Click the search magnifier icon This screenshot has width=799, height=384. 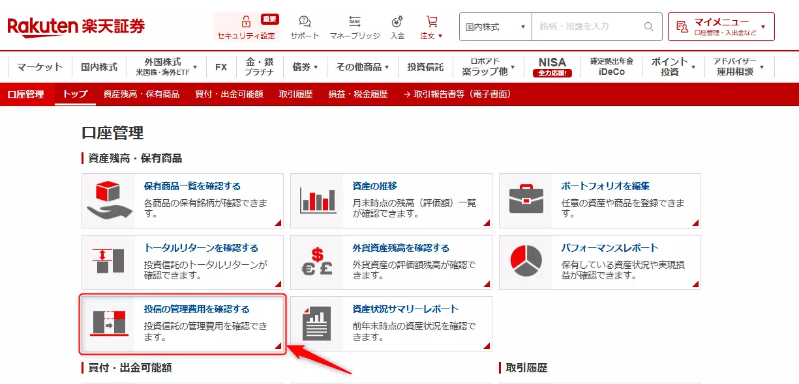tap(649, 27)
